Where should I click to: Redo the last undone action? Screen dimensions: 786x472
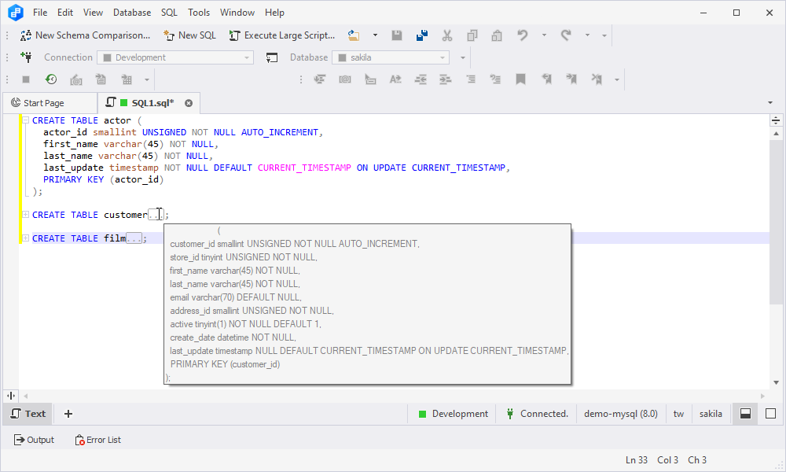pos(566,35)
